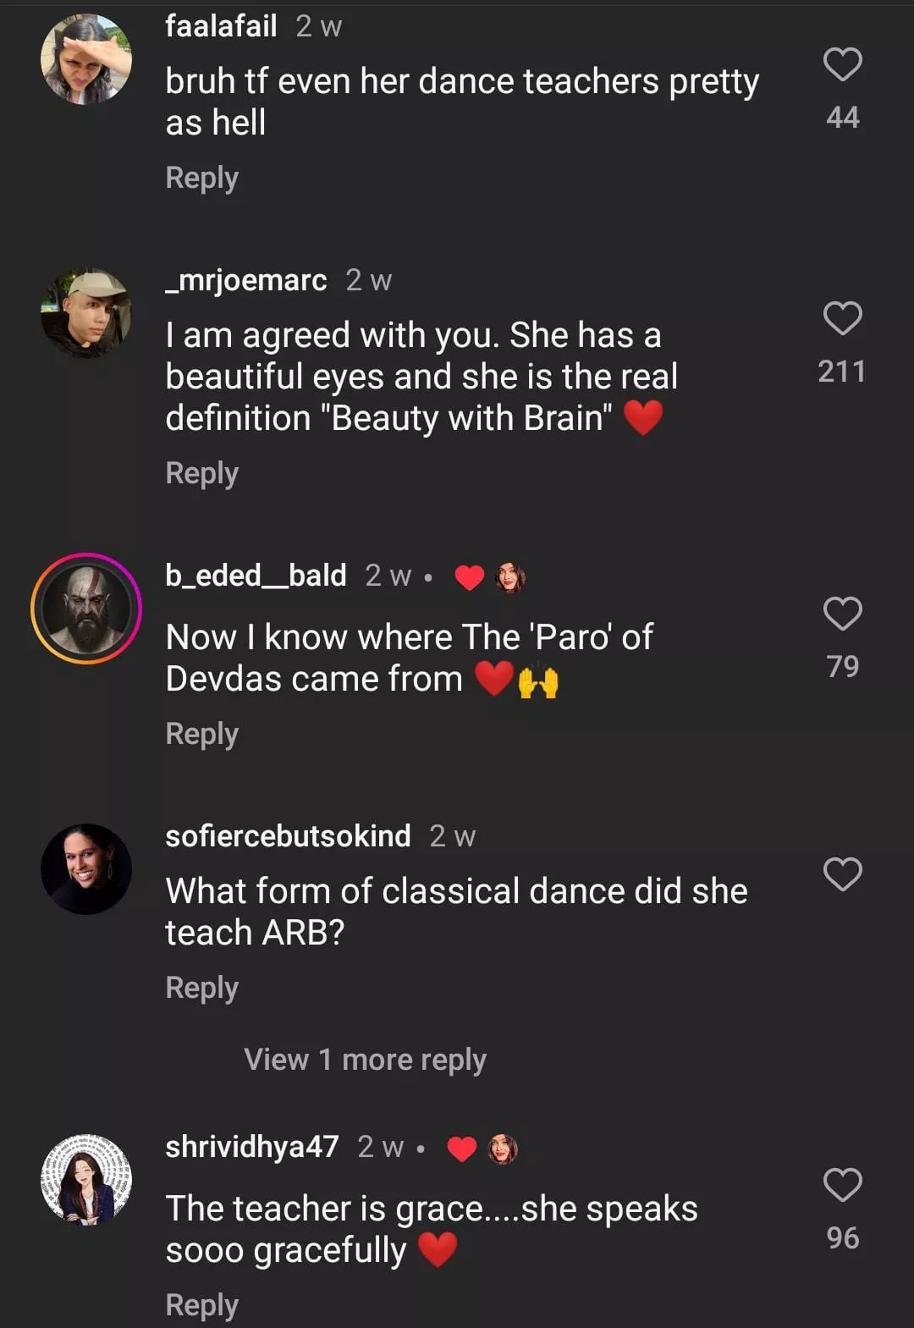Screen dimensions: 914x1328
Task: Open the faalafail username link
Action: coord(221,26)
